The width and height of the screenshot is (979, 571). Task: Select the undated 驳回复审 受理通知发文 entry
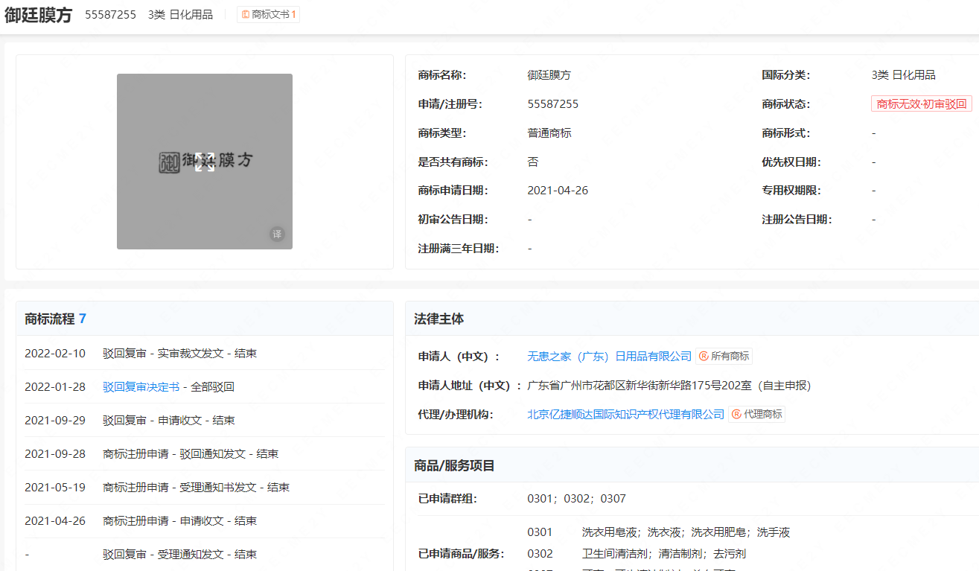[x=179, y=555]
